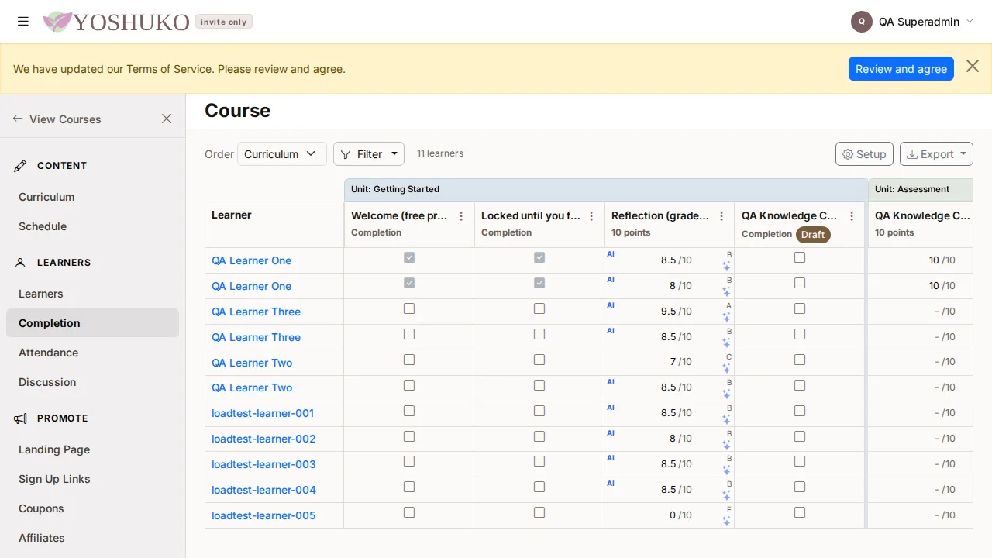Click the 9.5 /10 Reflection score
The height and width of the screenshot is (558, 992).
click(x=676, y=312)
